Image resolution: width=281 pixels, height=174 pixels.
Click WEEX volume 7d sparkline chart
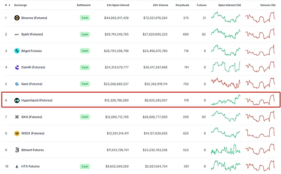tap(260, 133)
